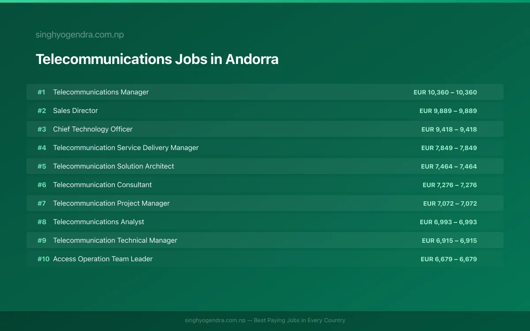Click salary EUR 9,889 – 9,889

(448, 111)
